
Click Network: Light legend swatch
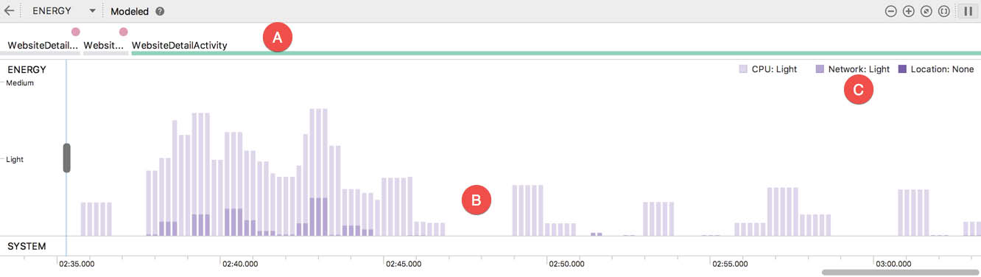coord(820,69)
